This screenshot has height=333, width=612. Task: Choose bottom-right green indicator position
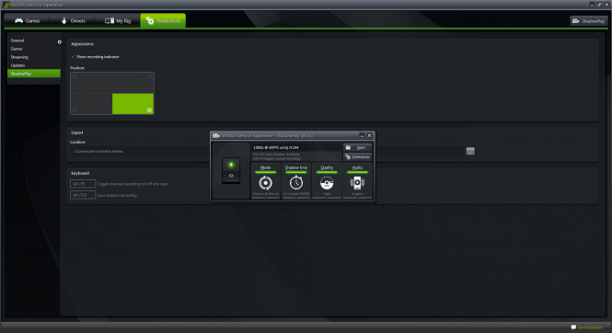point(133,104)
